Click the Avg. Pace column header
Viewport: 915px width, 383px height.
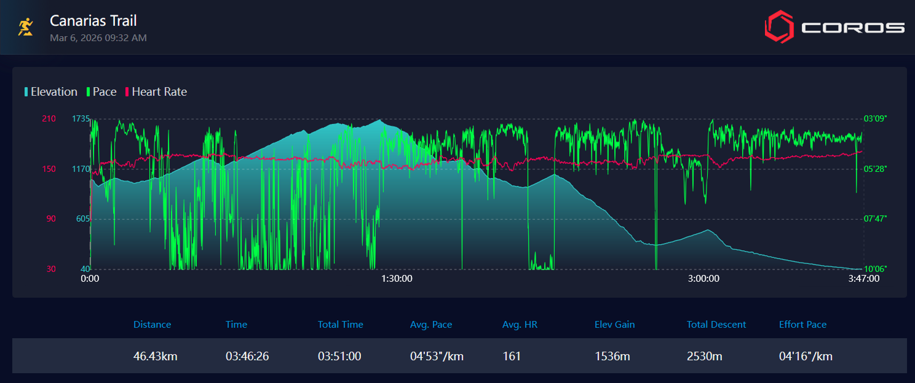coord(431,325)
